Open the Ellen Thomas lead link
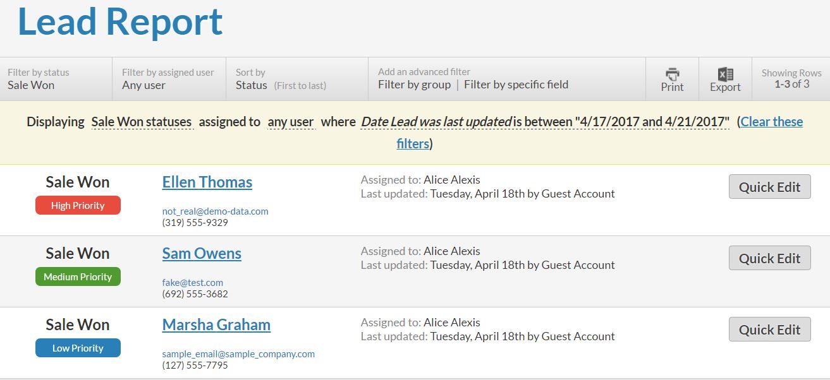This screenshot has width=830, height=380. point(207,182)
